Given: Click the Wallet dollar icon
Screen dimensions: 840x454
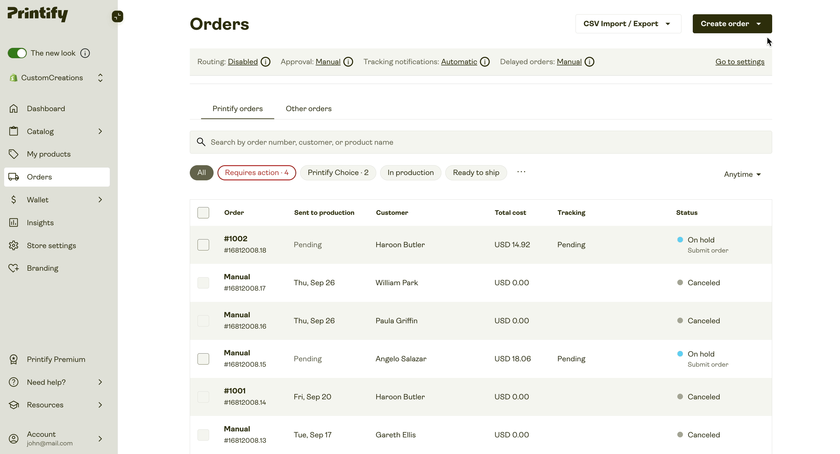Looking at the screenshot, I should coord(13,200).
